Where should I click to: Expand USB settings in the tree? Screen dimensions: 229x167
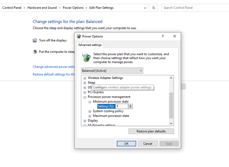pyautogui.click(x=85, y=87)
